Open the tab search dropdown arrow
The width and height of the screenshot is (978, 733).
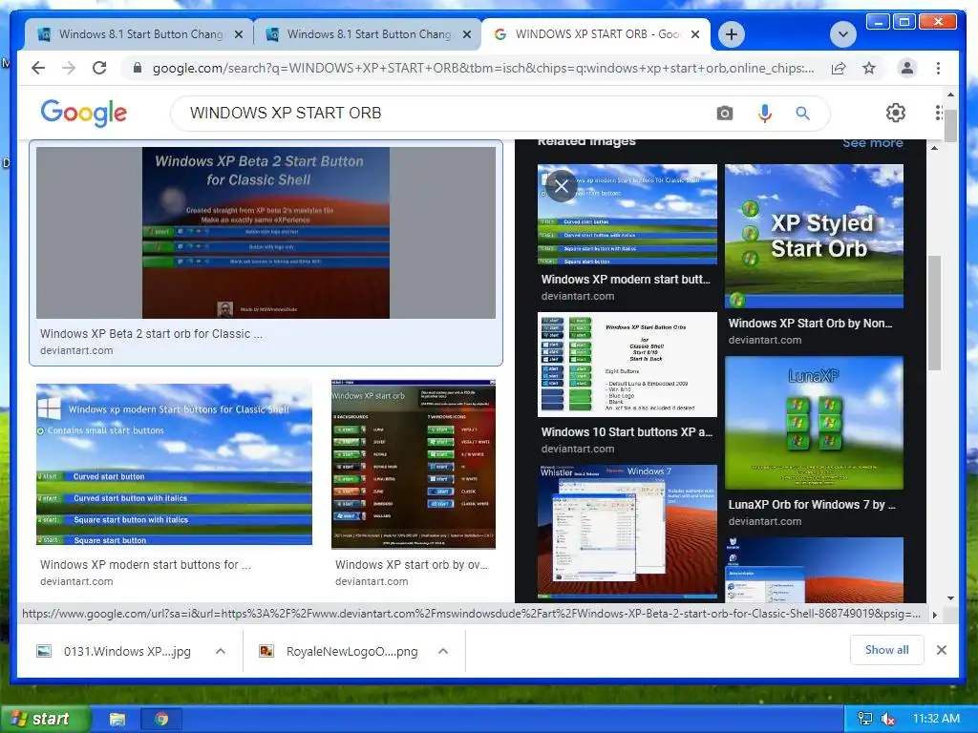tap(842, 34)
